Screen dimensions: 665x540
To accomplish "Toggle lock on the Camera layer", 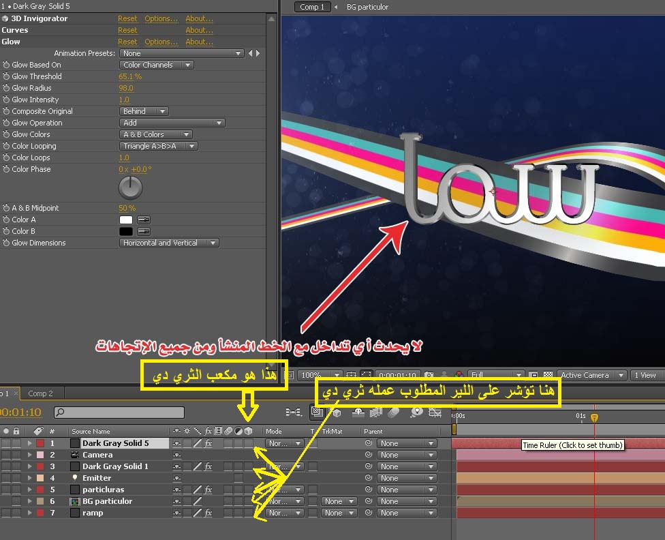I will (16, 455).
